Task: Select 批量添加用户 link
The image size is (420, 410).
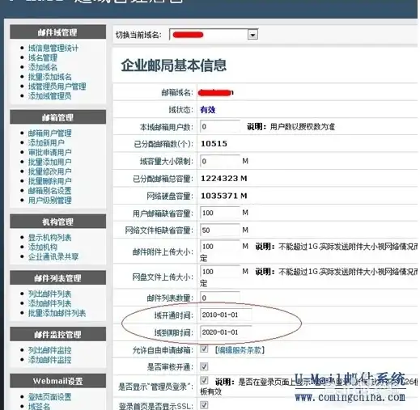Action: pyautogui.click(x=49, y=162)
